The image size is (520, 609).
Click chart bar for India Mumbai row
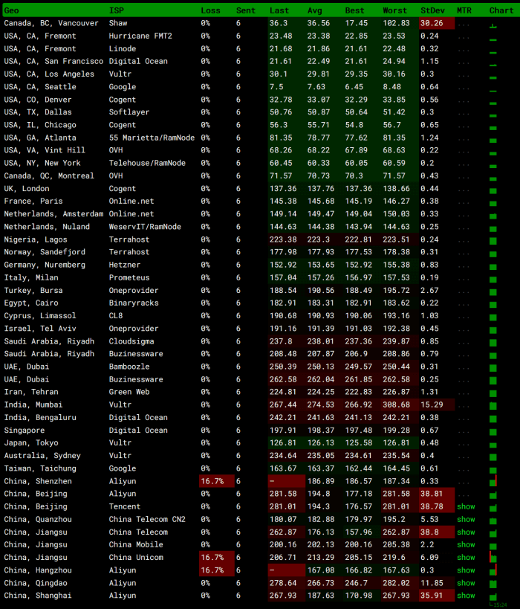point(493,406)
